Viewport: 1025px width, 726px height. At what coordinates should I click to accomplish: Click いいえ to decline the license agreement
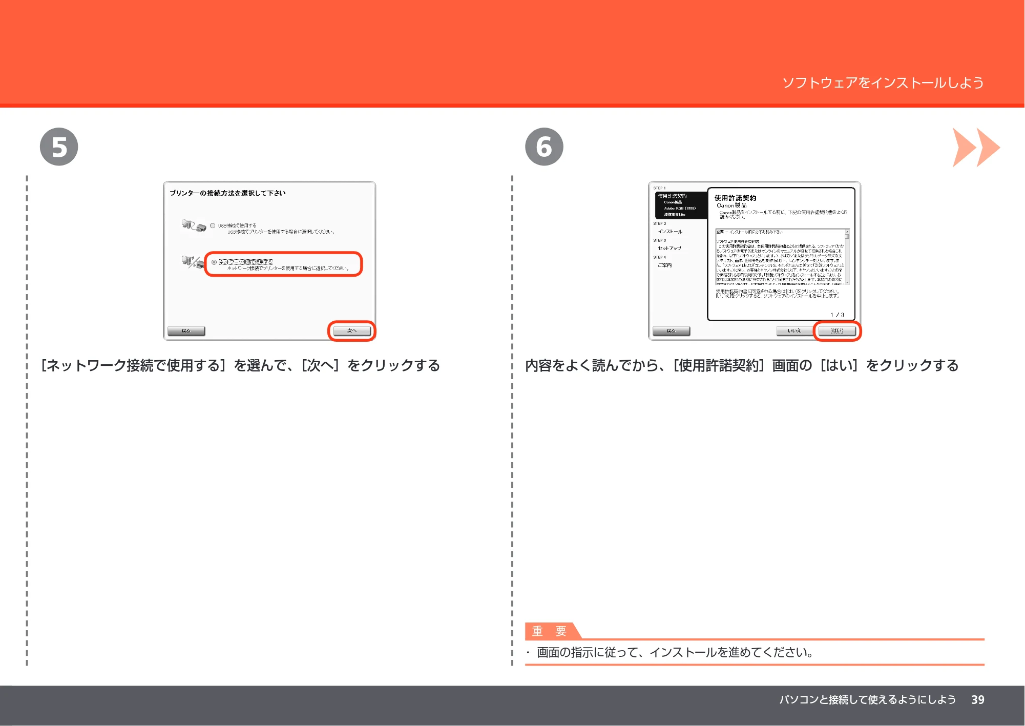click(x=794, y=331)
